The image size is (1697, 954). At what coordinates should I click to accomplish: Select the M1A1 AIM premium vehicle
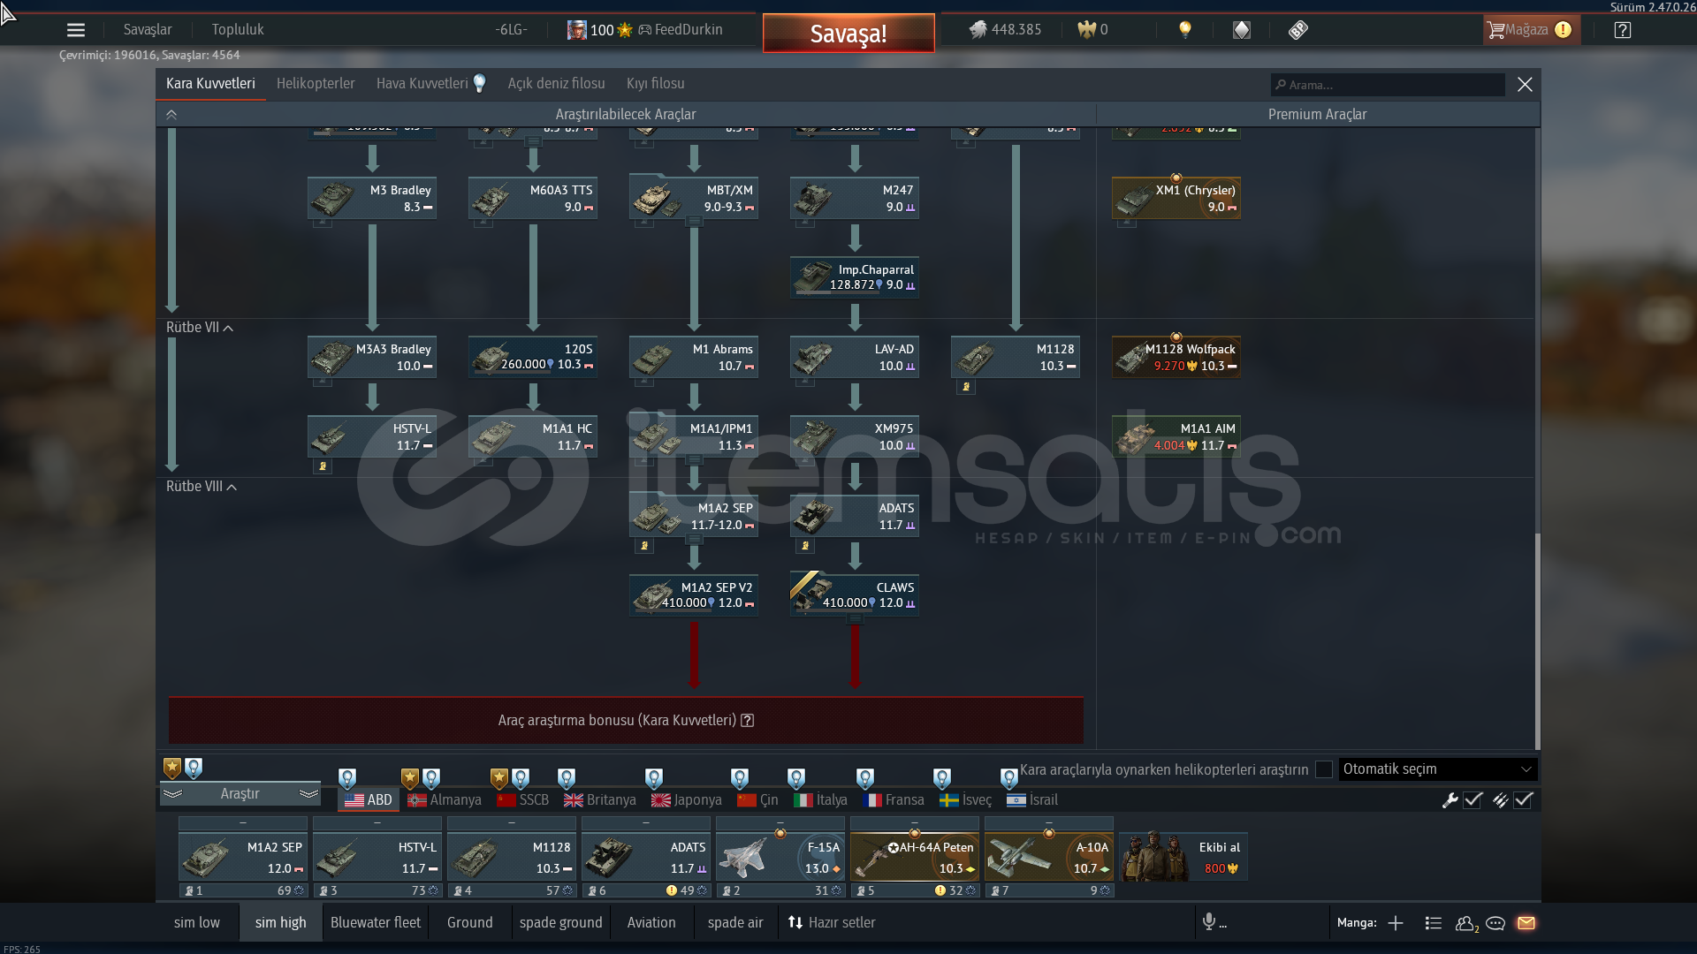1176,436
